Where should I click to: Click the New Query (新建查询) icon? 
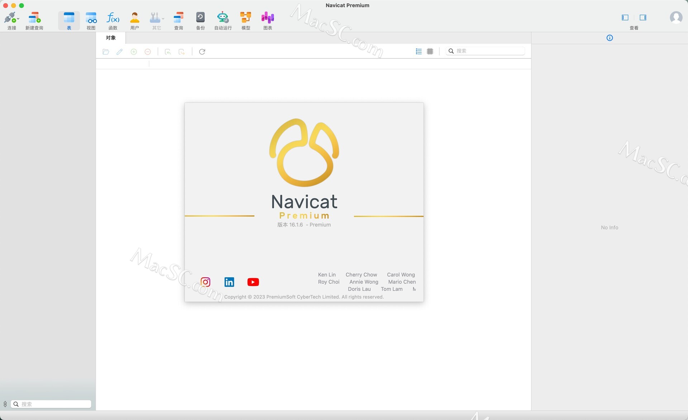point(34,18)
